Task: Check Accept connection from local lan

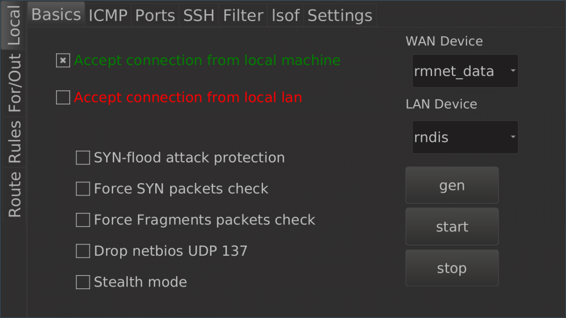Action: (x=63, y=98)
